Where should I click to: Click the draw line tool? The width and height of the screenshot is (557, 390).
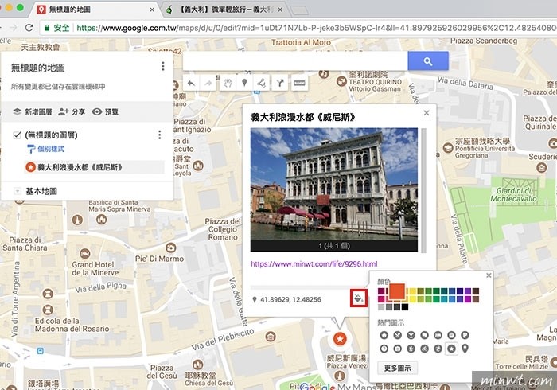261,83
